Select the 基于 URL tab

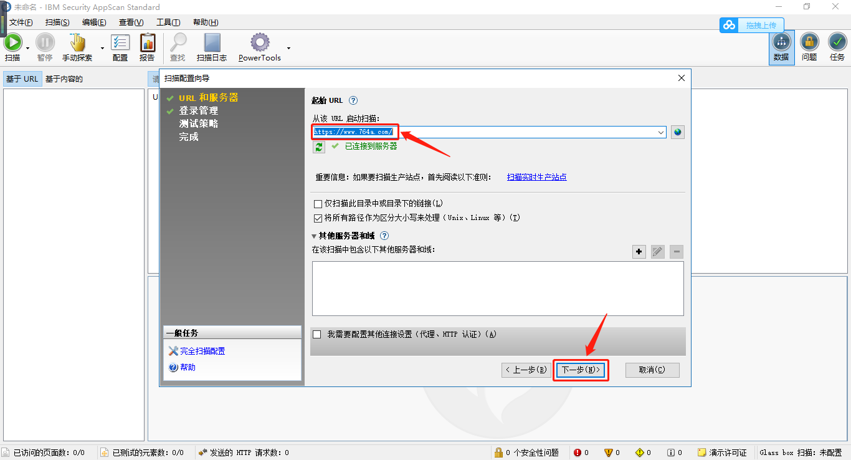(22, 79)
